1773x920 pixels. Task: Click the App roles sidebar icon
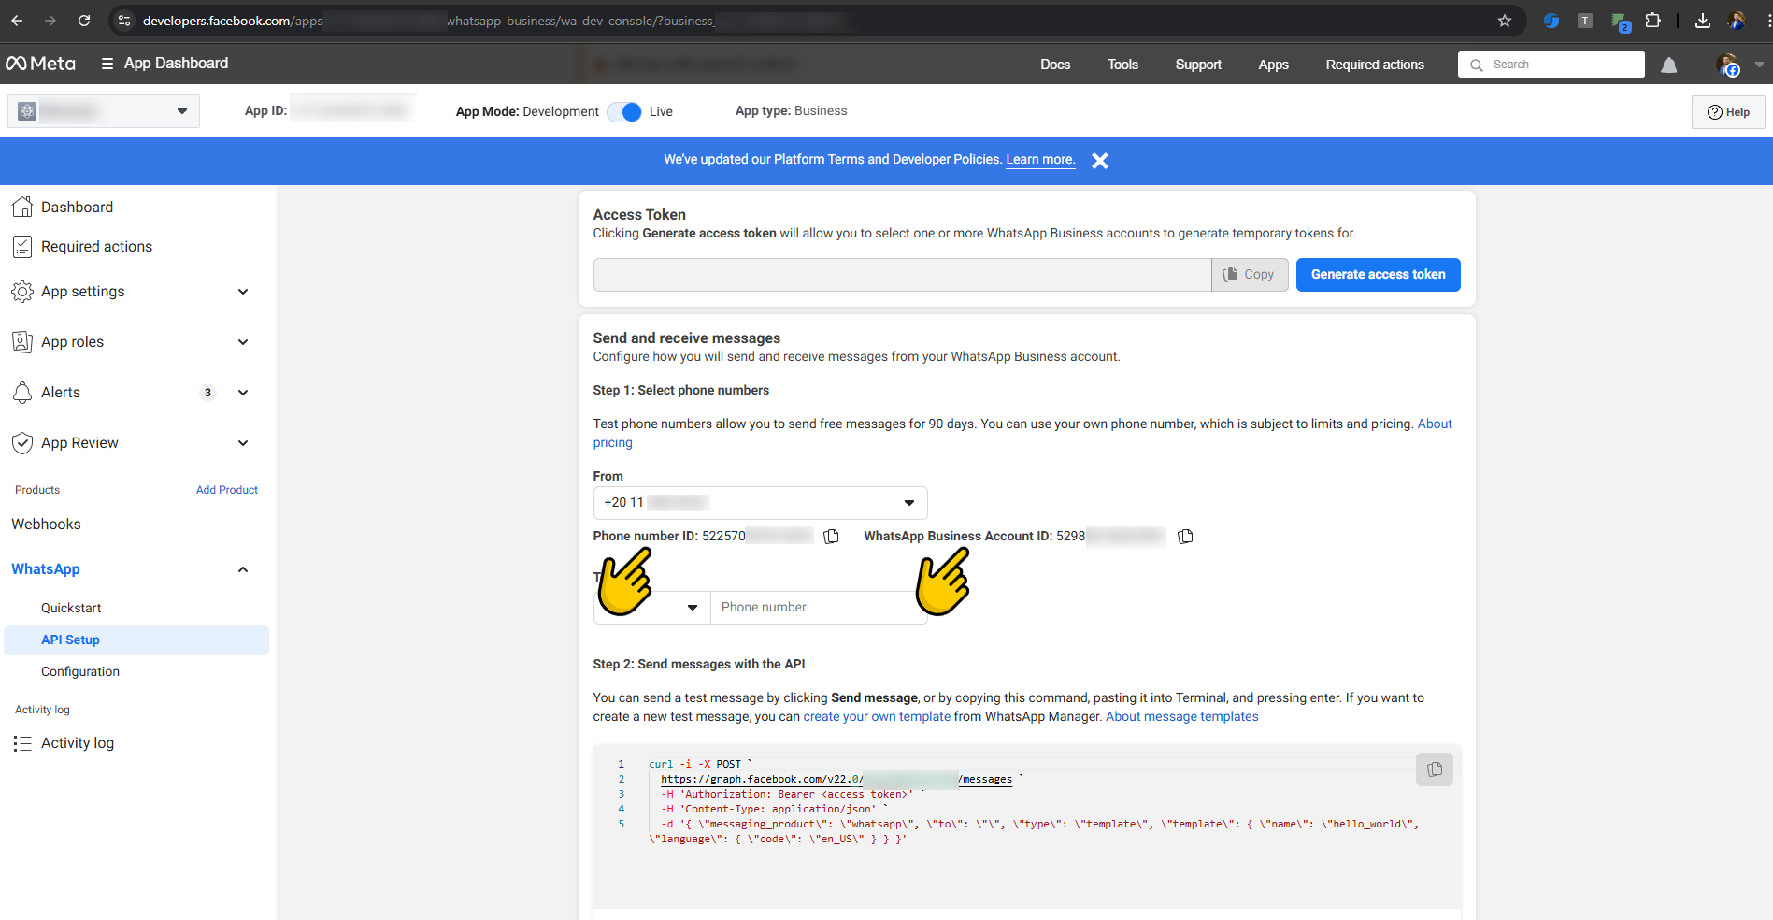coord(22,341)
